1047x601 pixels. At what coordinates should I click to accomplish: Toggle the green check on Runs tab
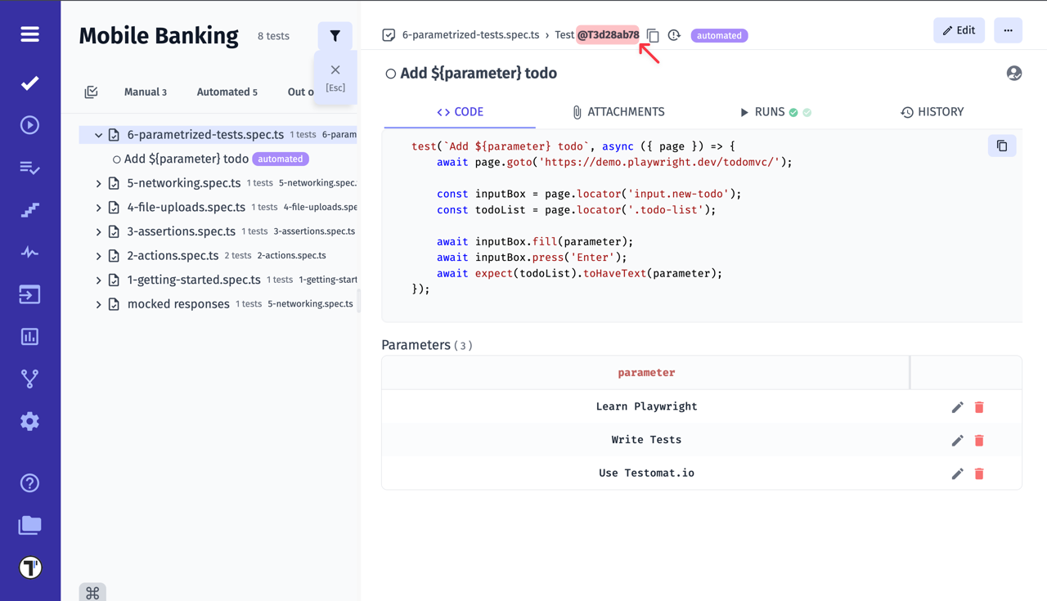point(793,111)
